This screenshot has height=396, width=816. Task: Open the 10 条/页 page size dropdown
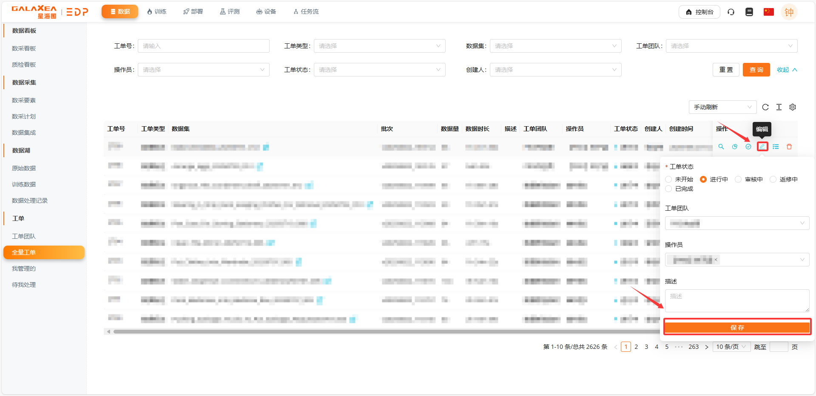[731, 347]
